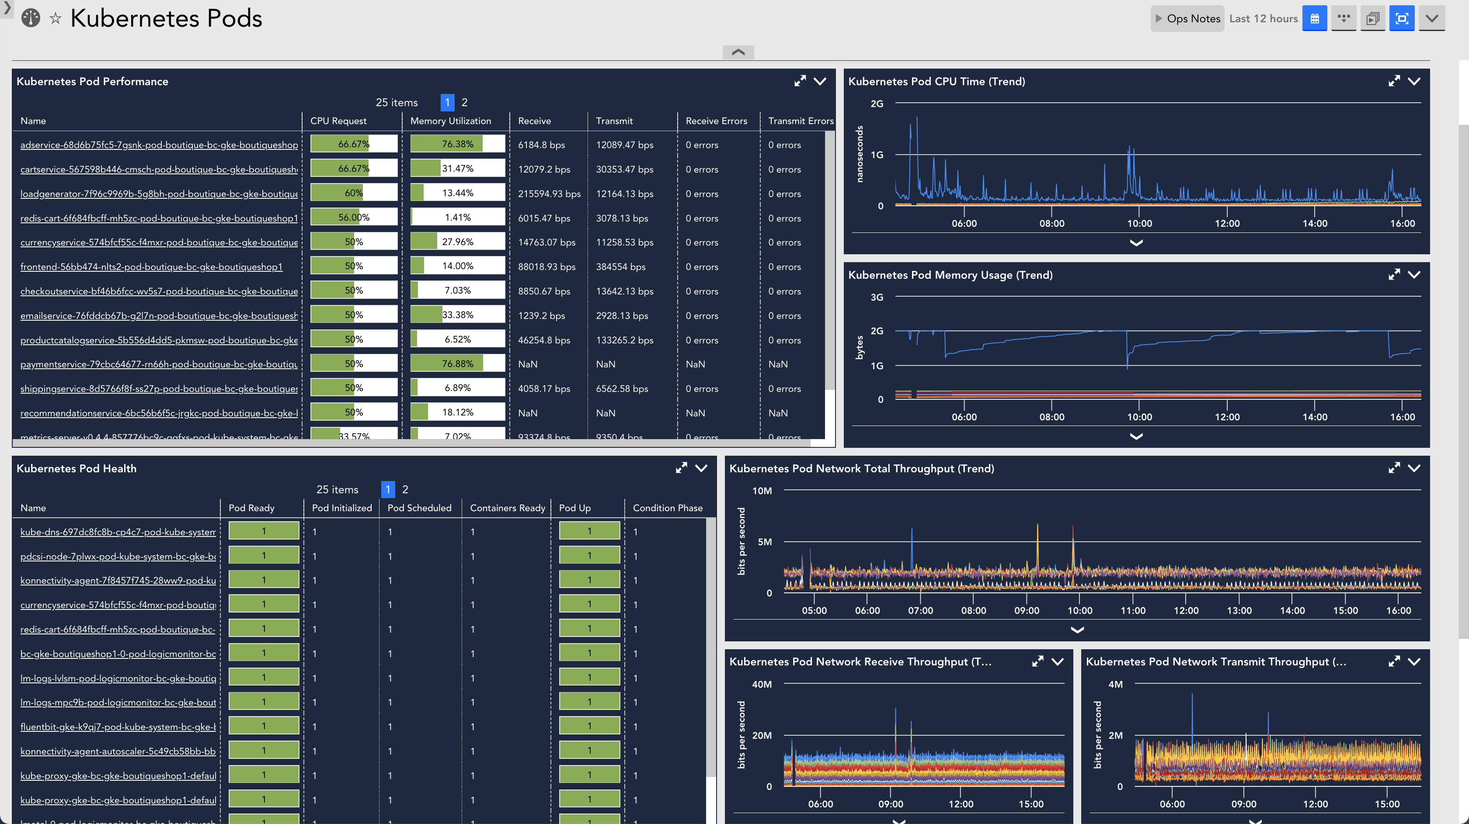The width and height of the screenshot is (1469, 824).
Task: Click Pod Health table vertical scrollbar
Action: click(710, 648)
